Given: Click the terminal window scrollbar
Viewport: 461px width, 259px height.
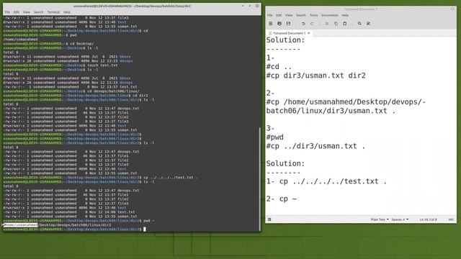Looking at the screenshot, I should coord(259,179).
